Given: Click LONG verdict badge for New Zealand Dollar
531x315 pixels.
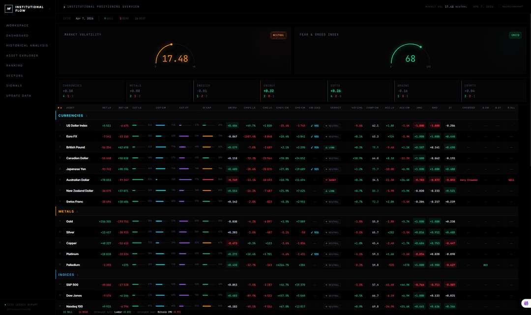Looking at the screenshot, I should 330,191.
